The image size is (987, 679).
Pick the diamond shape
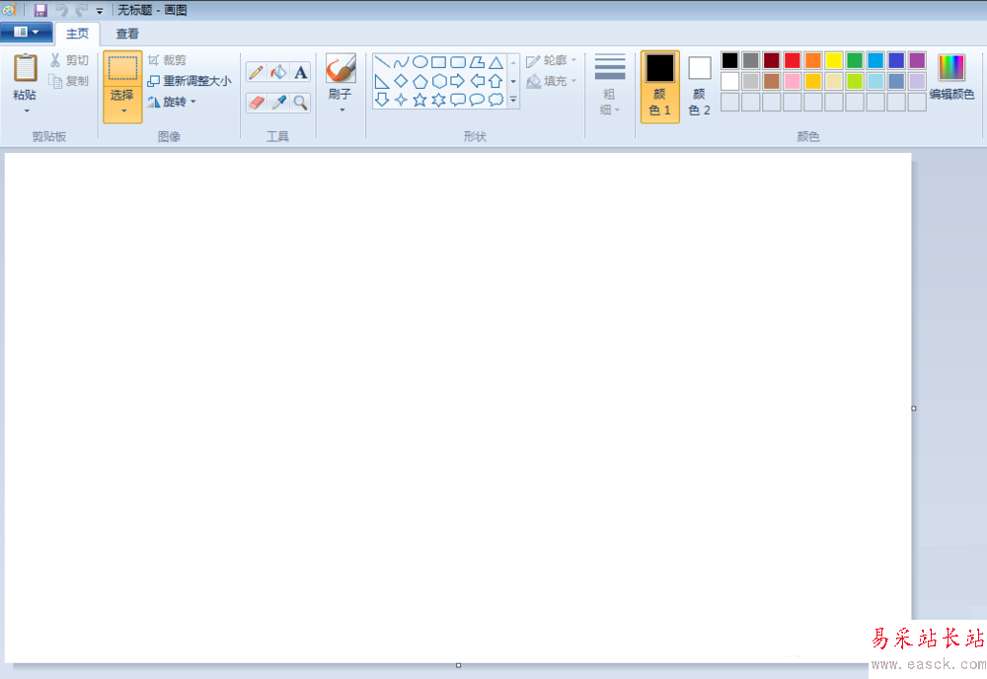[401, 81]
